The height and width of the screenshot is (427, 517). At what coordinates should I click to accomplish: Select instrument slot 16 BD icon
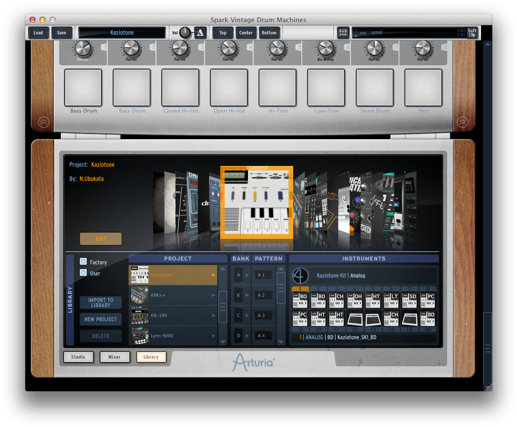pyautogui.click(x=428, y=318)
